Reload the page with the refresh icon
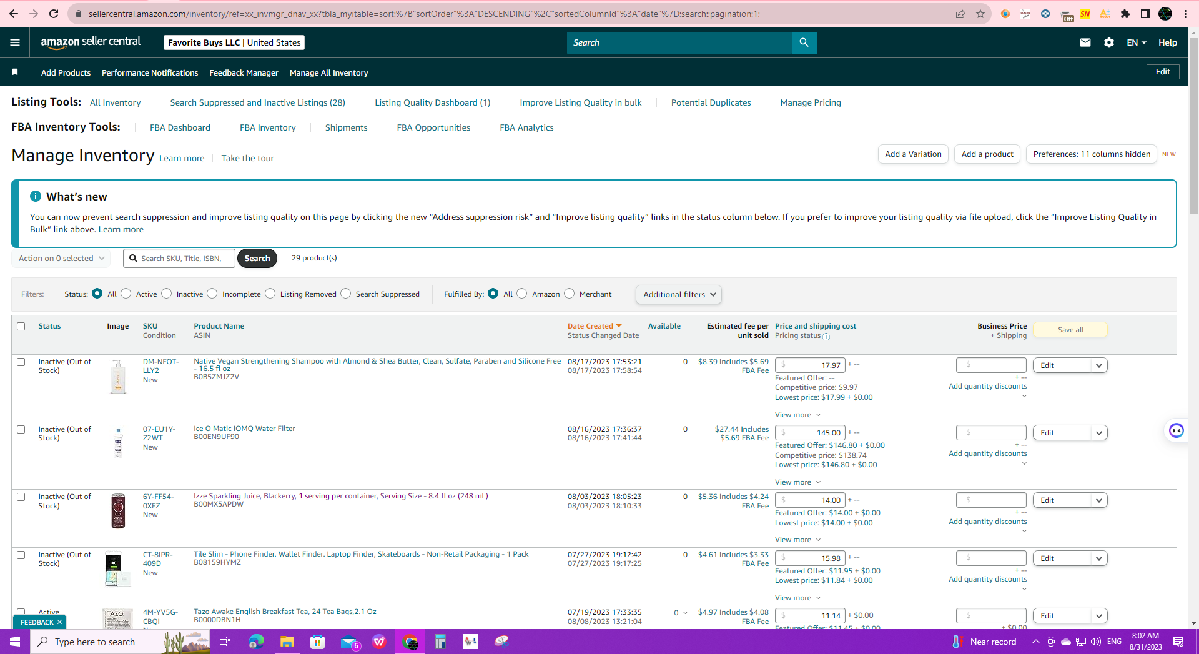Viewport: 1199px width, 654px height. click(x=54, y=14)
